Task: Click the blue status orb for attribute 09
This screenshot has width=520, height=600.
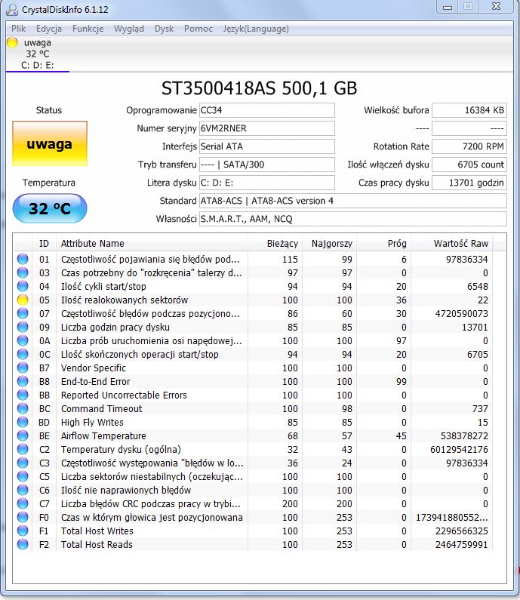Action: (x=23, y=327)
